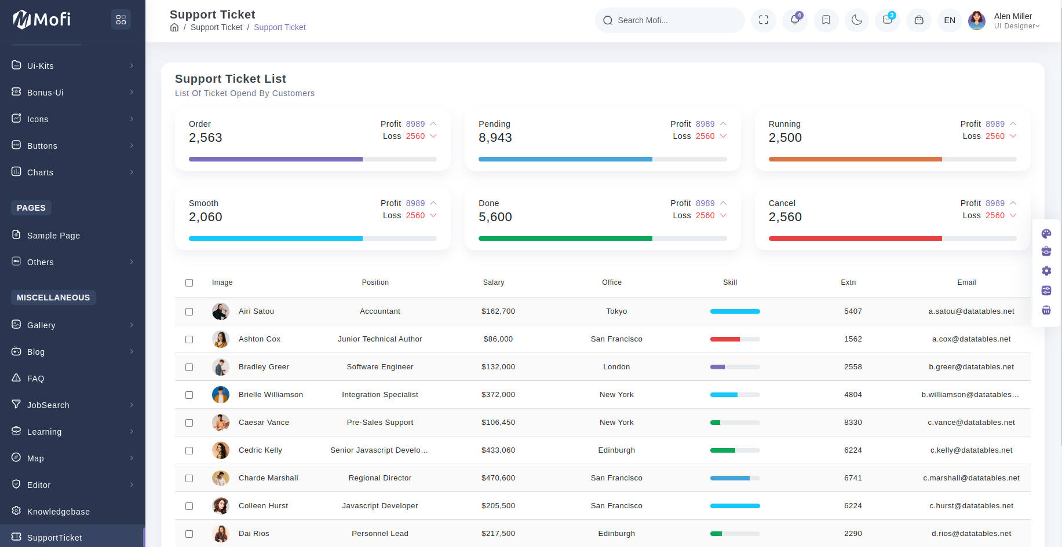Tick the select-all checkbox in table header
This screenshot has width=1062, height=547.
click(x=189, y=282)
